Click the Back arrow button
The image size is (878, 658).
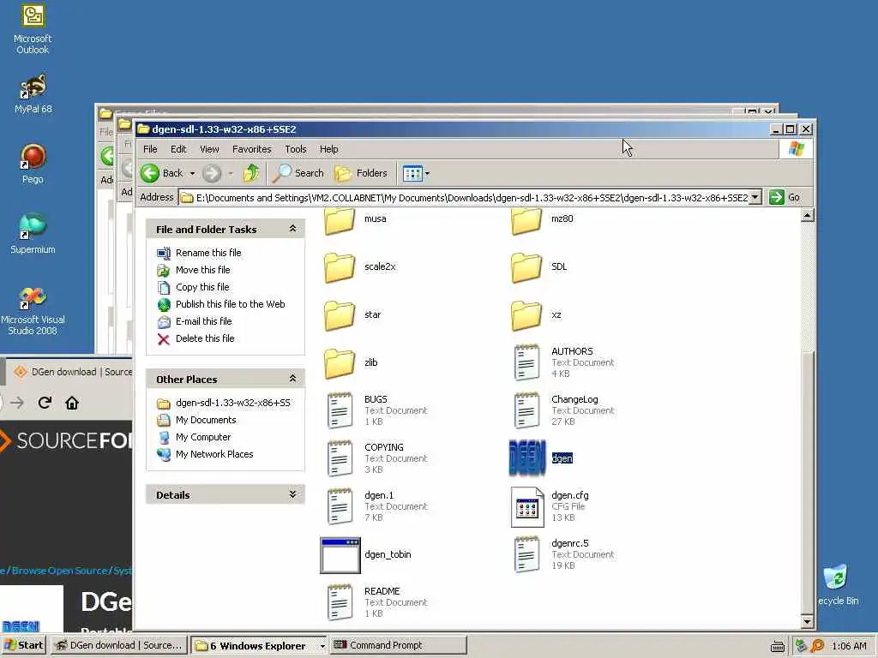click(x=161, y=173)
